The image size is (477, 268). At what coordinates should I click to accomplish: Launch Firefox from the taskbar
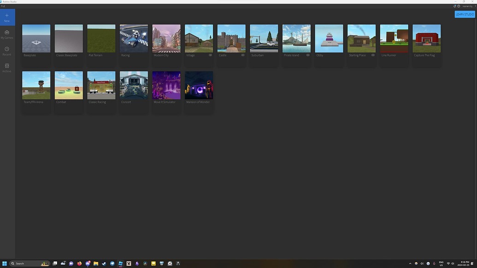79,263
